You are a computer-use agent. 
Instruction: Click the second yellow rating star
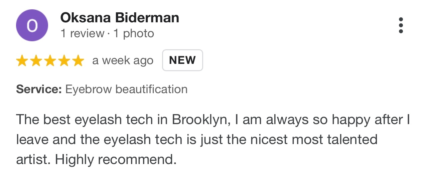pos(36,61)
